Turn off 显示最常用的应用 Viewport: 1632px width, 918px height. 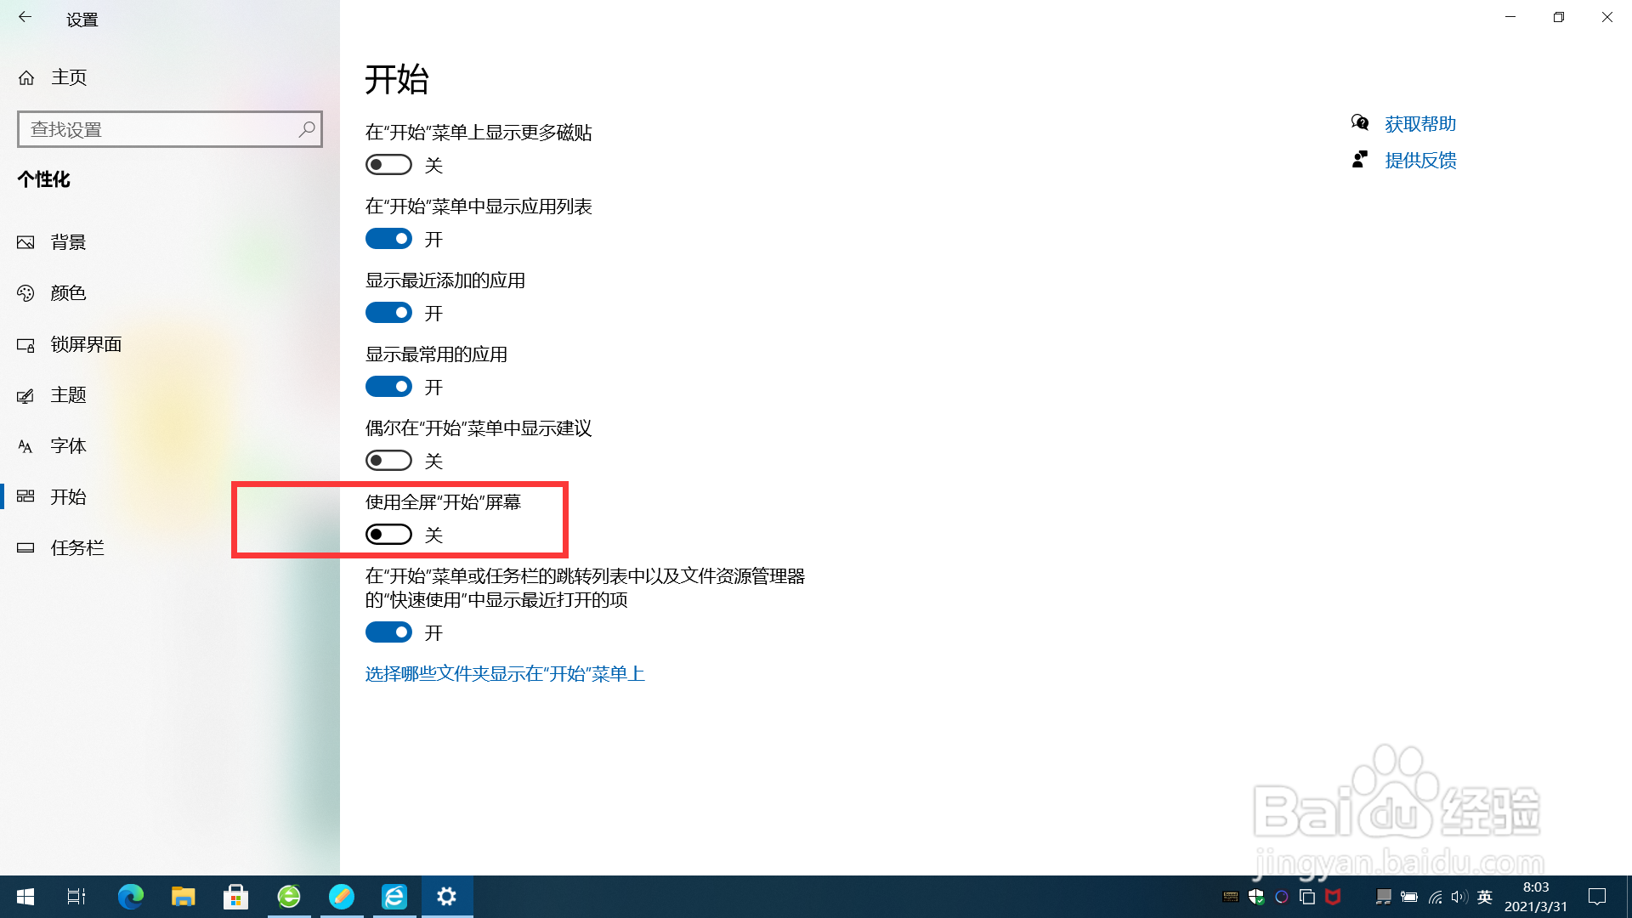pyautogui.click(x=388, y=386)
